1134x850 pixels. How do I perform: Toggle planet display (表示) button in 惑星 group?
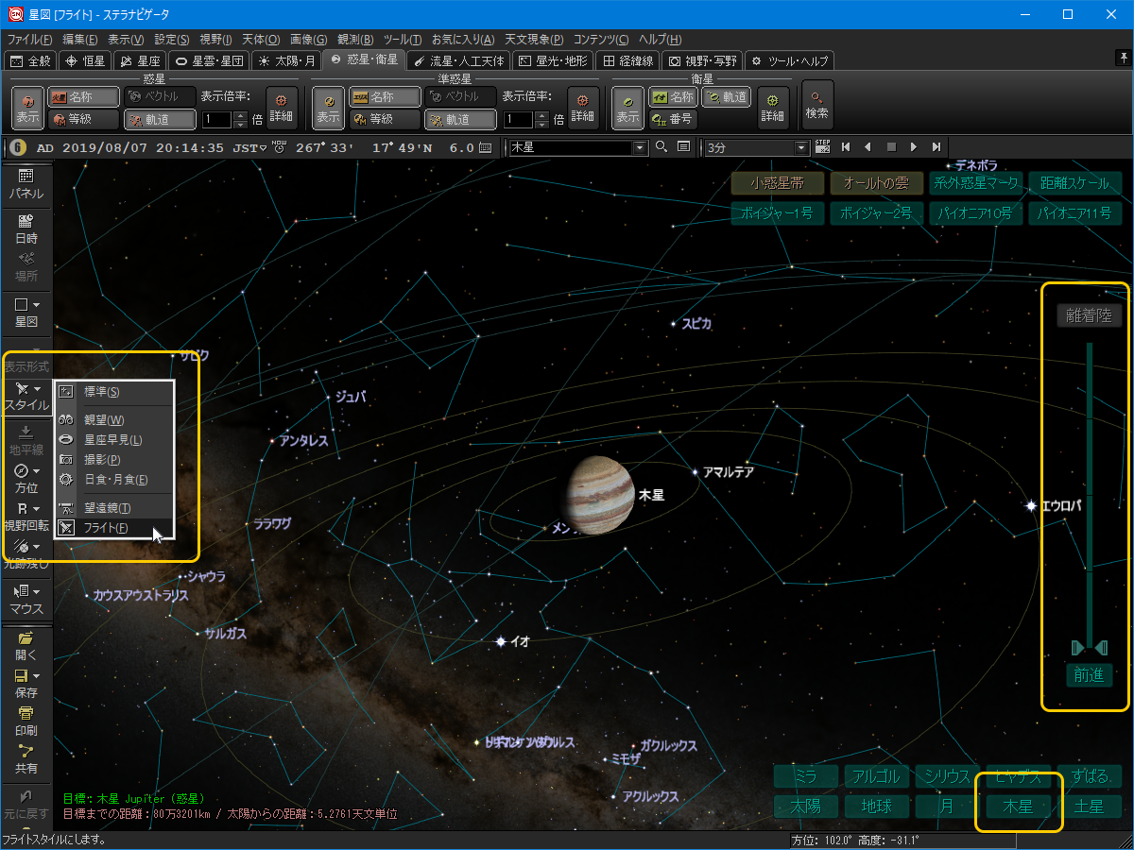pos(28,109)
